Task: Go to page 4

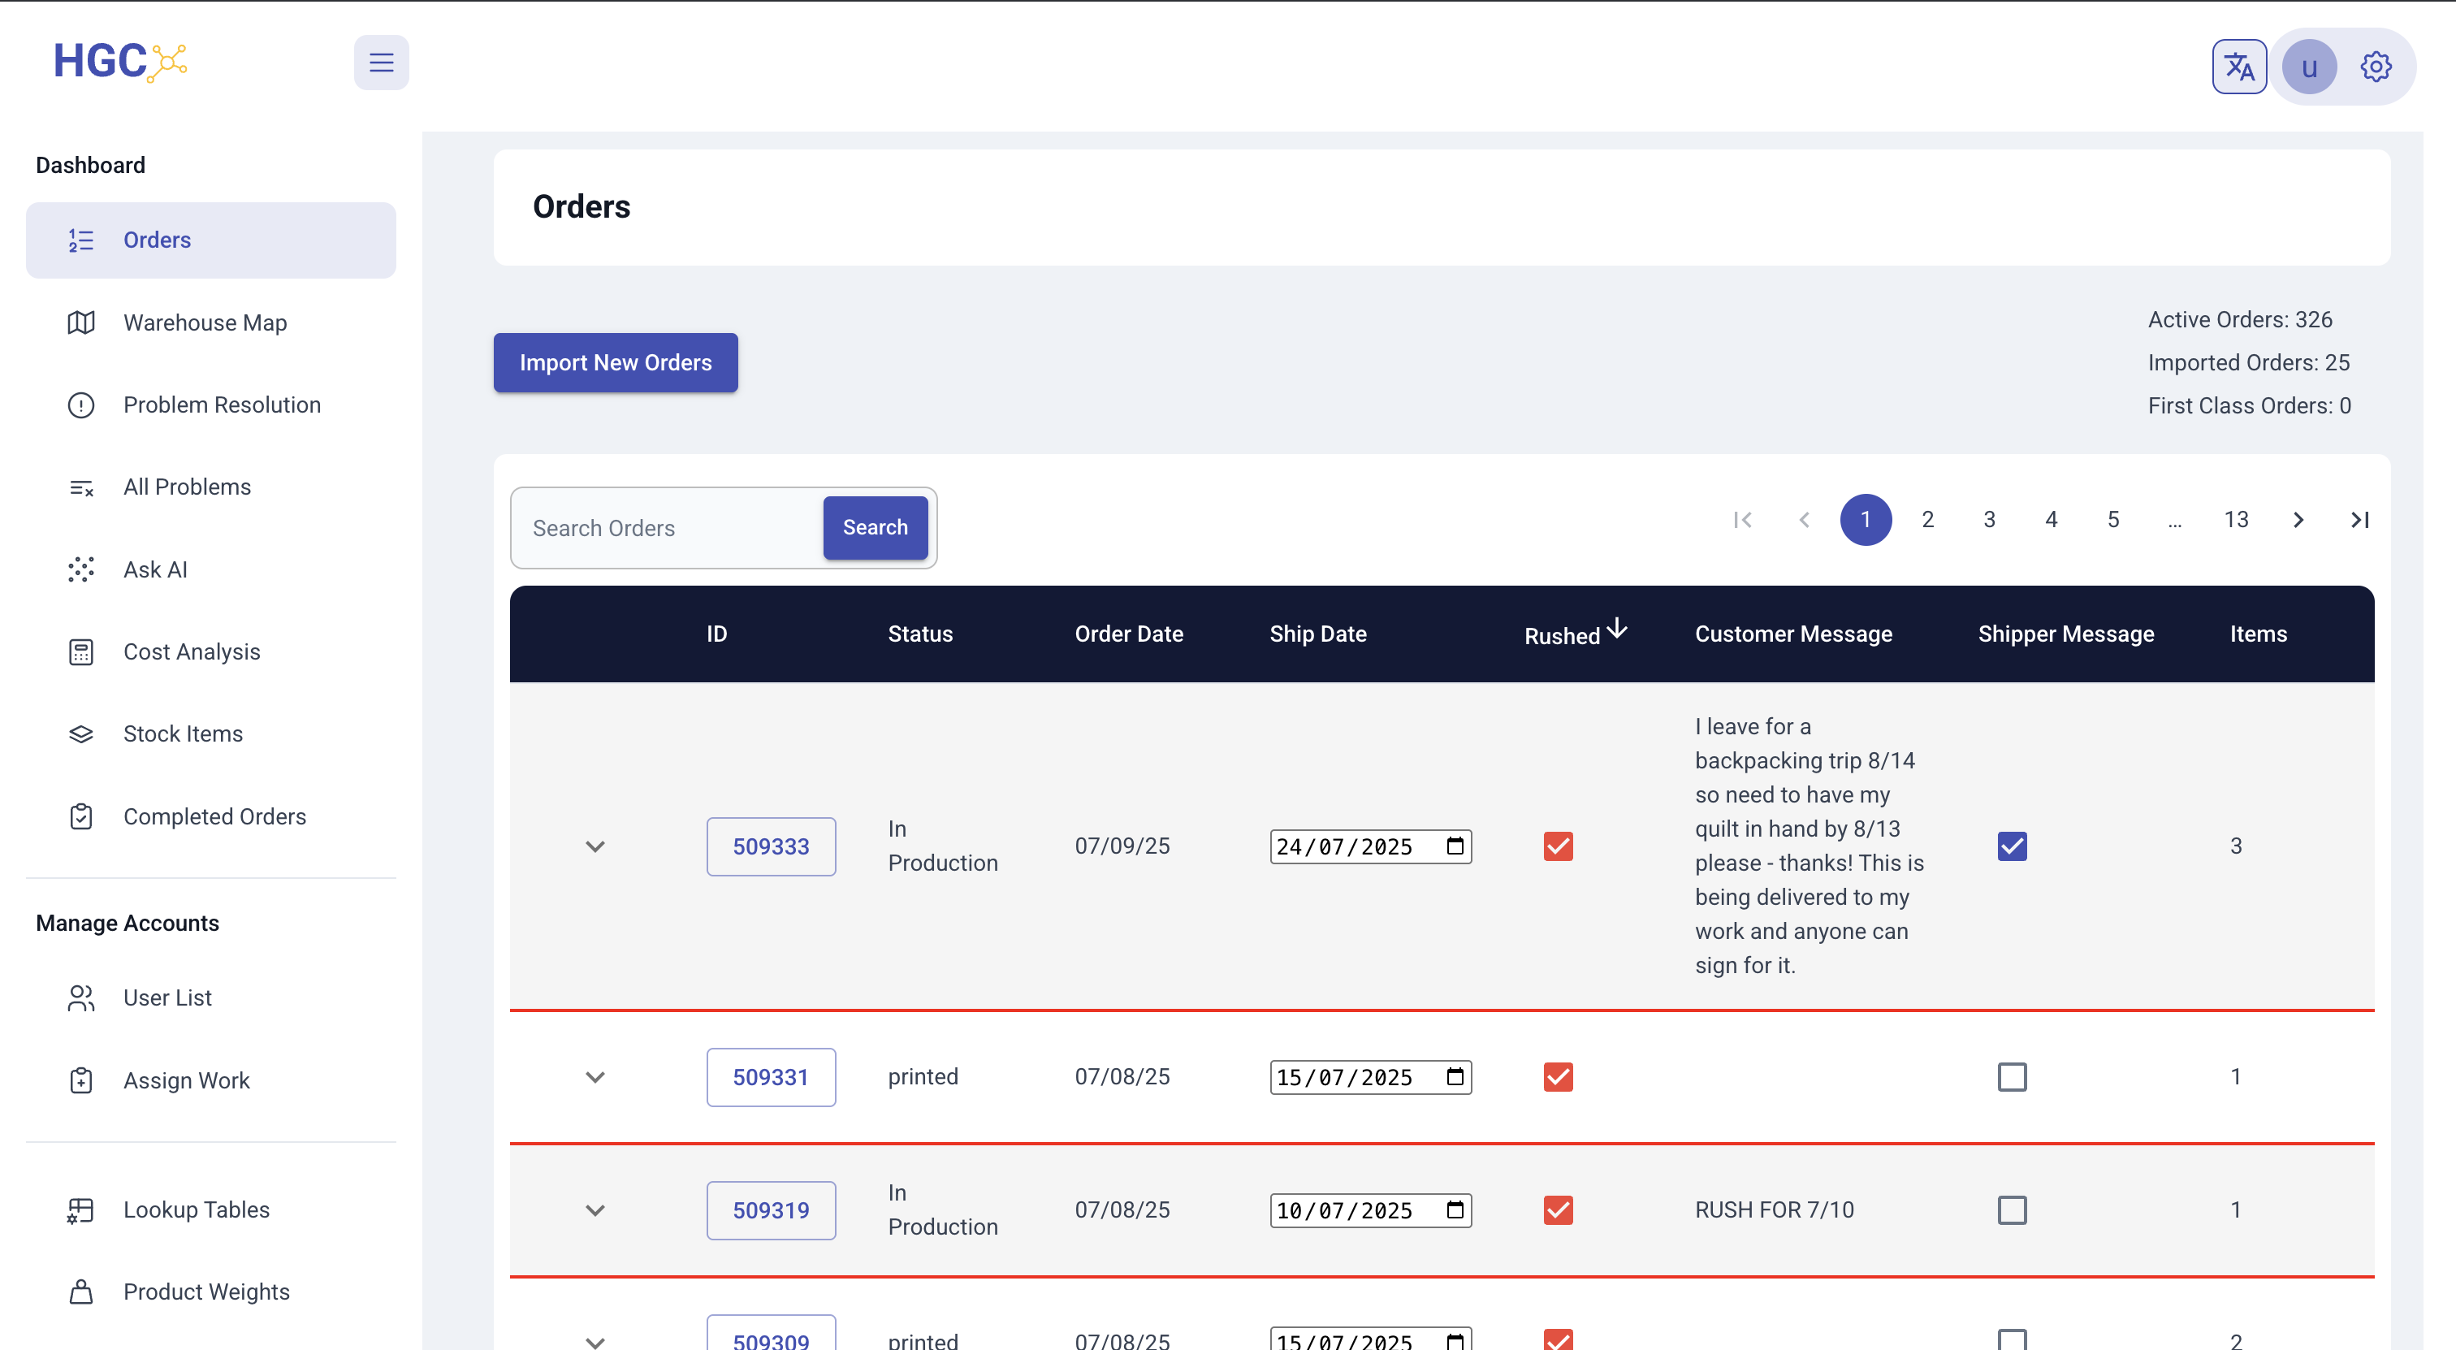Action: (2051, 520)
